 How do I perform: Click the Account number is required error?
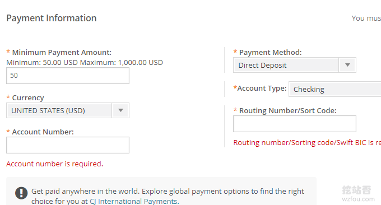point(55,164)
